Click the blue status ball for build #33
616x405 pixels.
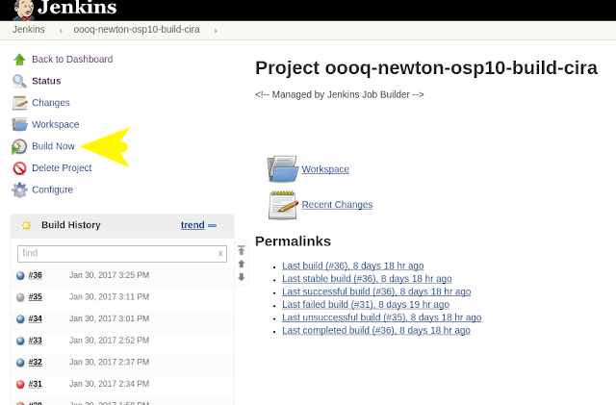pos(20,341)
